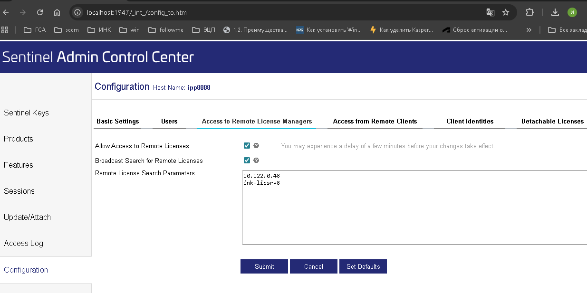Open the Basic Settings tab
Viewport: 587px width, 293px height.
pos(118,122)
